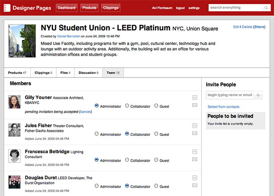The width and height of the screenshot is (274, 196).
Task: Click Jules Fisher's profile photo
Action: click(x=15, y=130)
